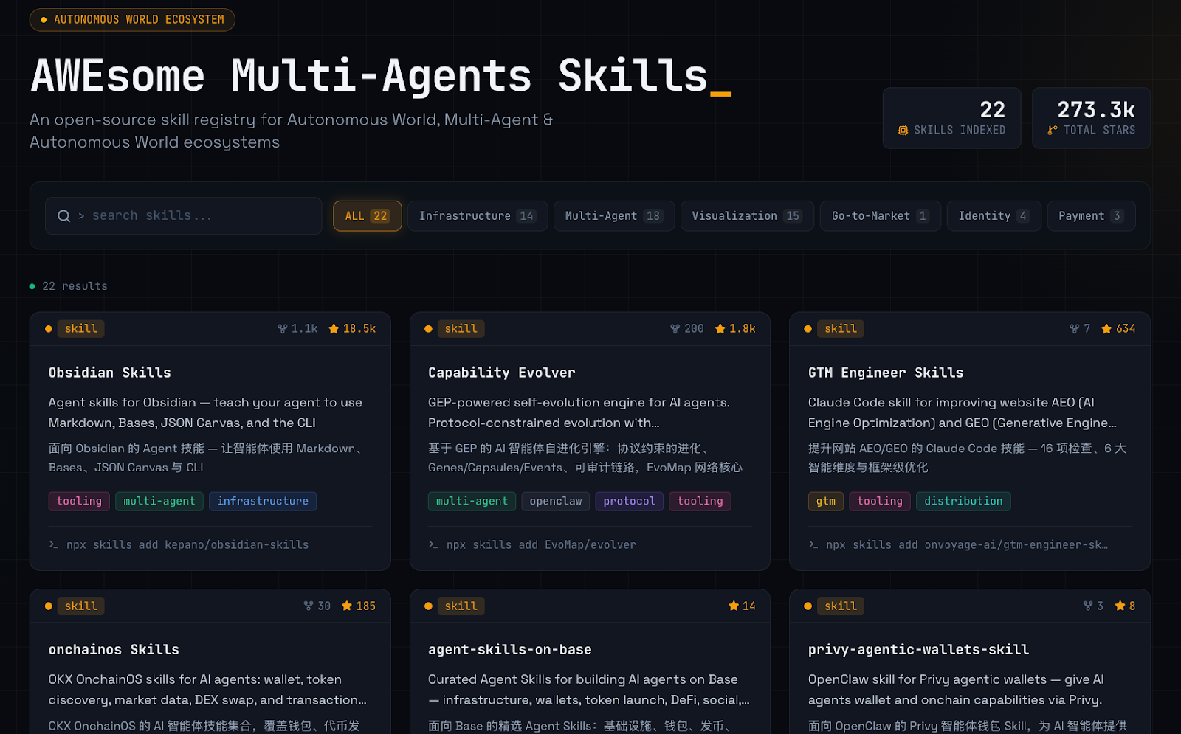Click orange status dot on Obsidian Skills card
This screenshot has width=1181, height=734.
pos(49,329)
